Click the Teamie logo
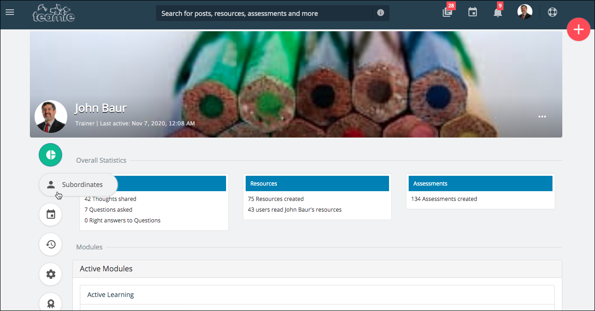Image resolution: width=595 pixels, height=311 pixels. pos(54,13)
